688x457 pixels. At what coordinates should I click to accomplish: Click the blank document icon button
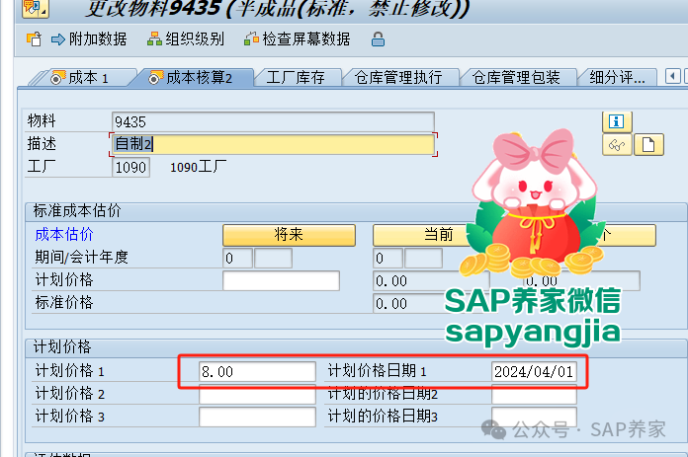pos(648,145)
